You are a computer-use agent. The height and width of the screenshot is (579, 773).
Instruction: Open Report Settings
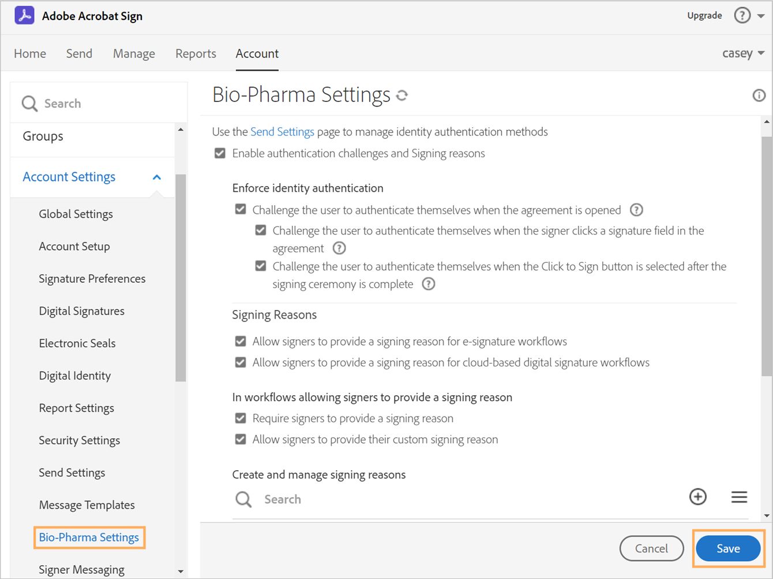click(x=77, y=408)
